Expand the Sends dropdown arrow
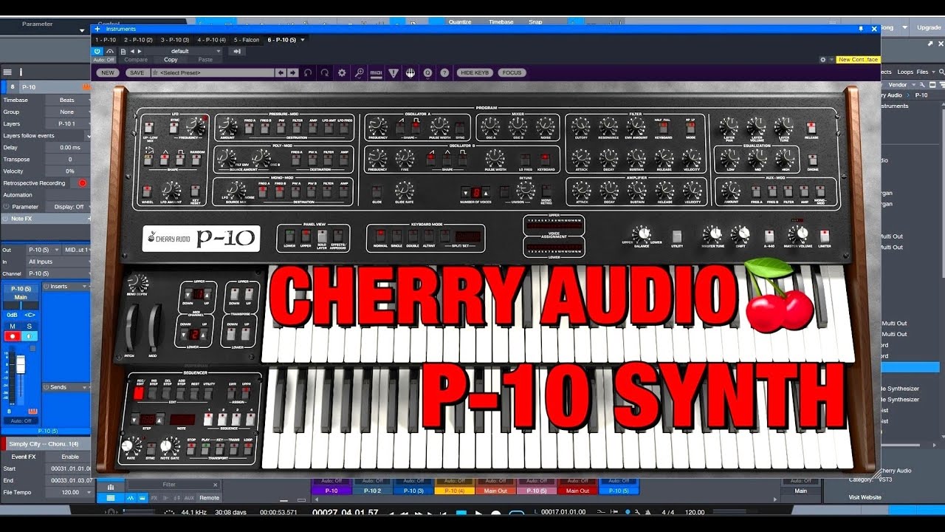This screenshot has width=945, height=532. coord(86,387)
